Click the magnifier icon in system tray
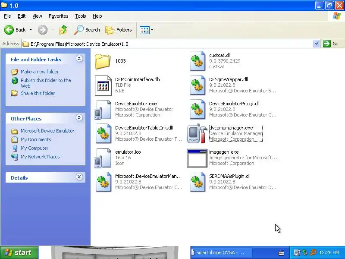Image resolution: width=345 pixels, height=259 pixels. pos(313,253)
